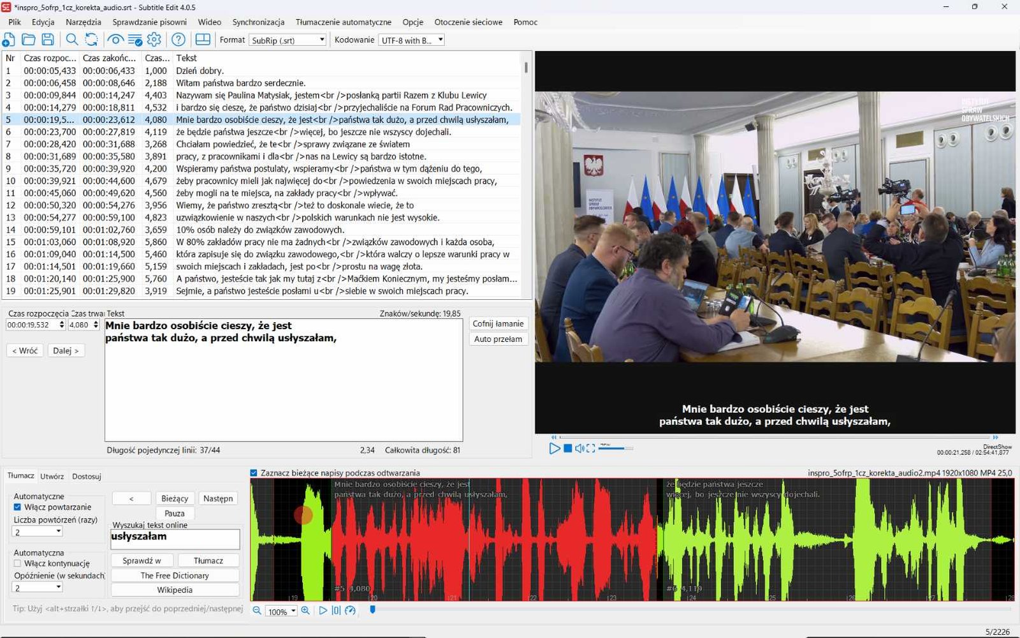This screenshot has height=638, width=1020.
Task: Zoom in the waveform
Action: pyautogui.click(x=306, y=611)
